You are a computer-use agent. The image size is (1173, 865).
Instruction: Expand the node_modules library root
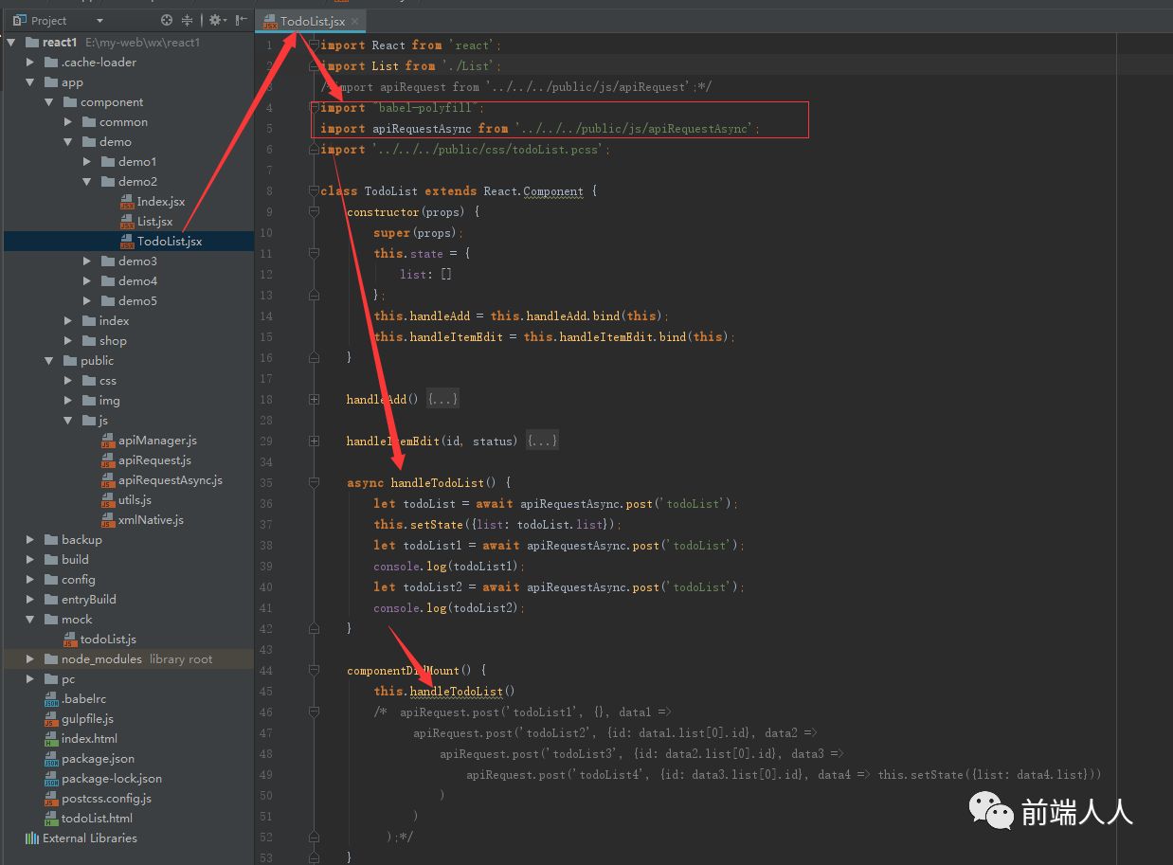coord(29,658)
